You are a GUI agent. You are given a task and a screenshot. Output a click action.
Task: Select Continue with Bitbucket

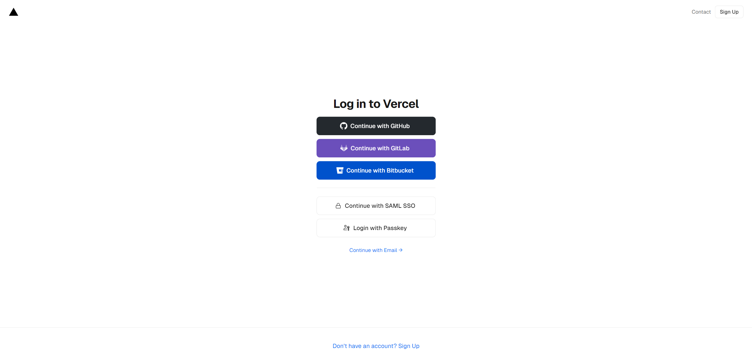376,170
